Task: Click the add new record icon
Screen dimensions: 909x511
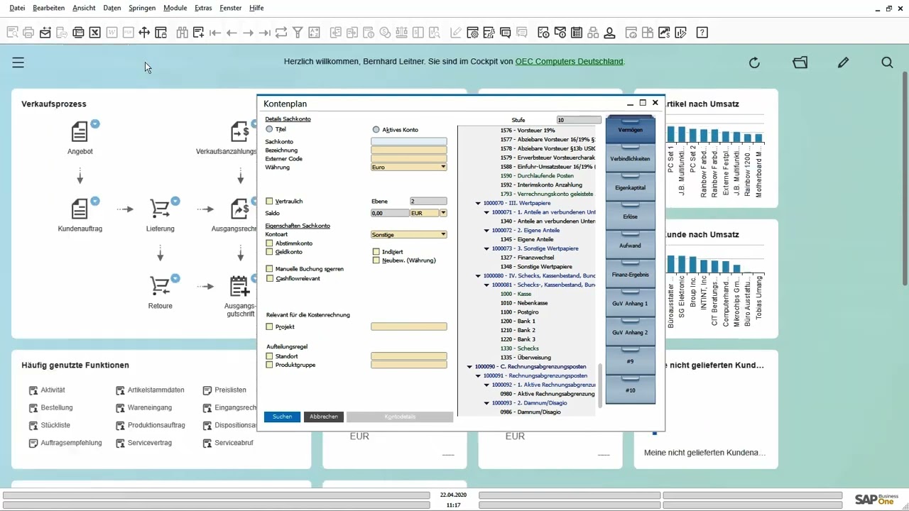Action: (x=198, y=33)
